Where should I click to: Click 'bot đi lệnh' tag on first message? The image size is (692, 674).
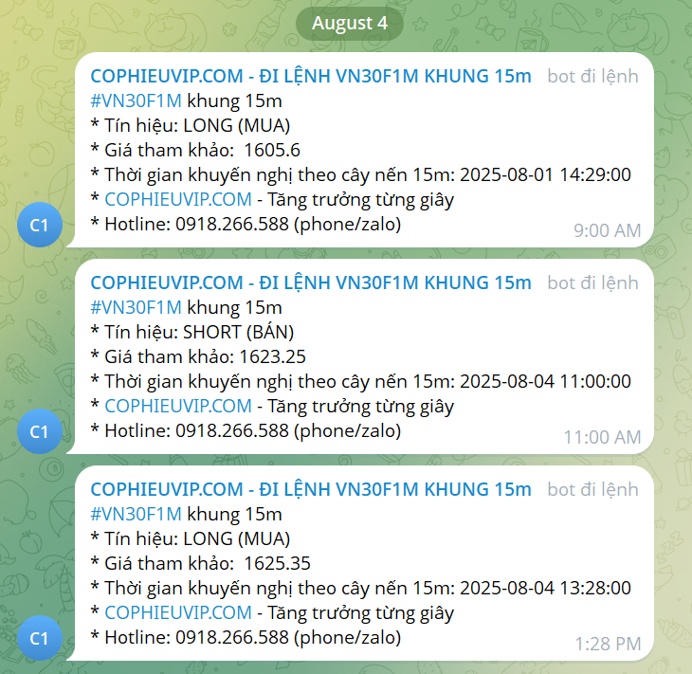click(x=592, y=77)
